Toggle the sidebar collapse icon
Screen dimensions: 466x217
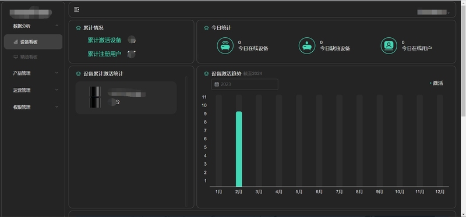click(77, 9)
